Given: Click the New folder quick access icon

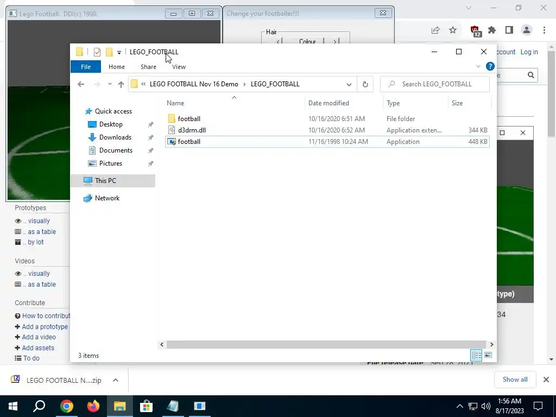Looking at the screenshot, I should [109, 52].
